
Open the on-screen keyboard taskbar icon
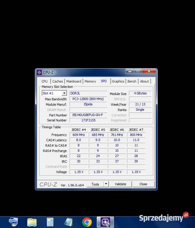13,222
